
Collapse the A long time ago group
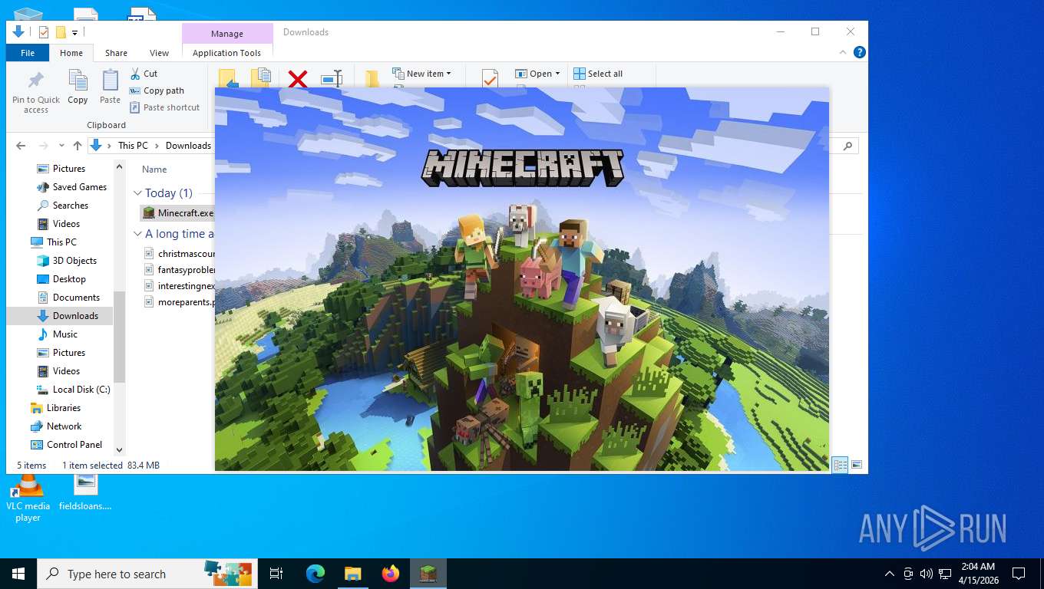(137, 234)
